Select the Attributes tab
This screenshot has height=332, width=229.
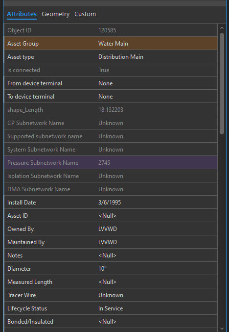click(x=22, y=14)
